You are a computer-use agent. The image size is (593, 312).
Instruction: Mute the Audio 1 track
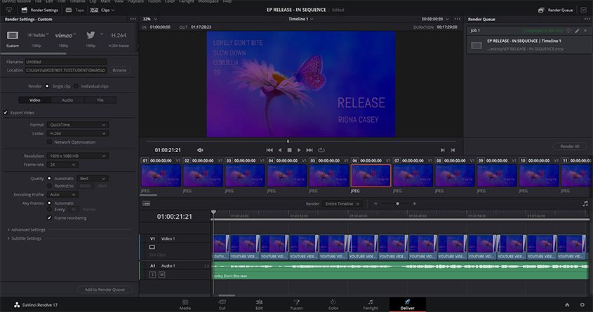pos(161,274)
